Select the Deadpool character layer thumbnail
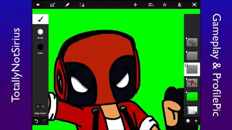Viewport: 232px width, 130px height. [192, 83]
